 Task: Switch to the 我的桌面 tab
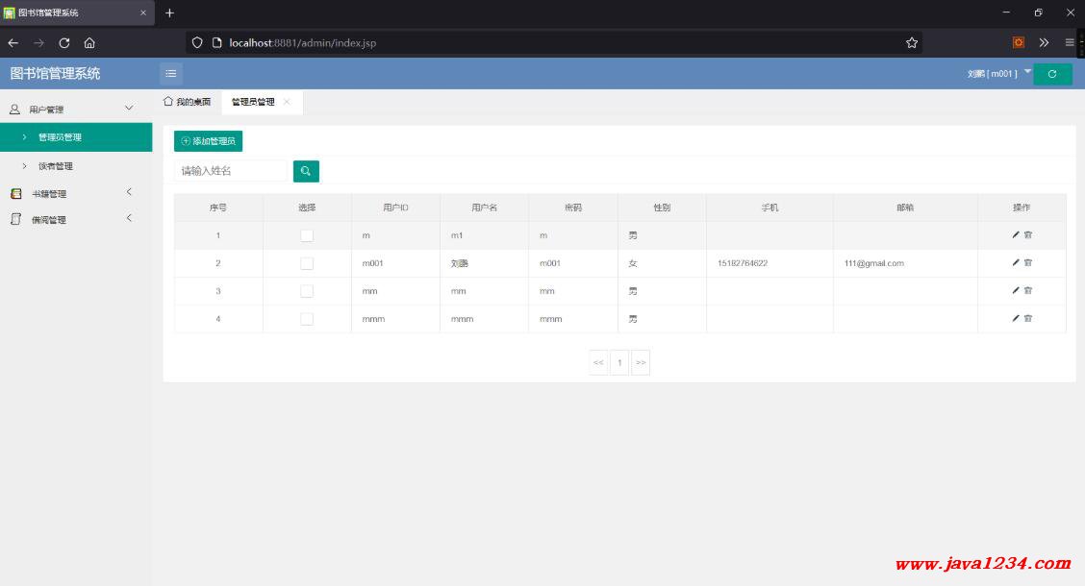(187, 102)
